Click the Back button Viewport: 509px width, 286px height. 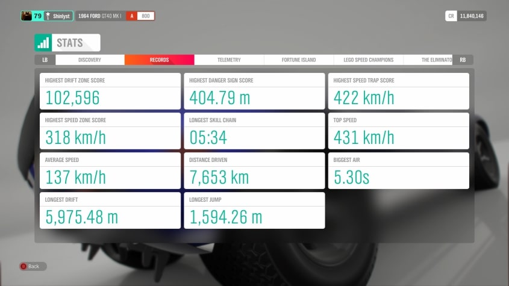pos(33,266)
